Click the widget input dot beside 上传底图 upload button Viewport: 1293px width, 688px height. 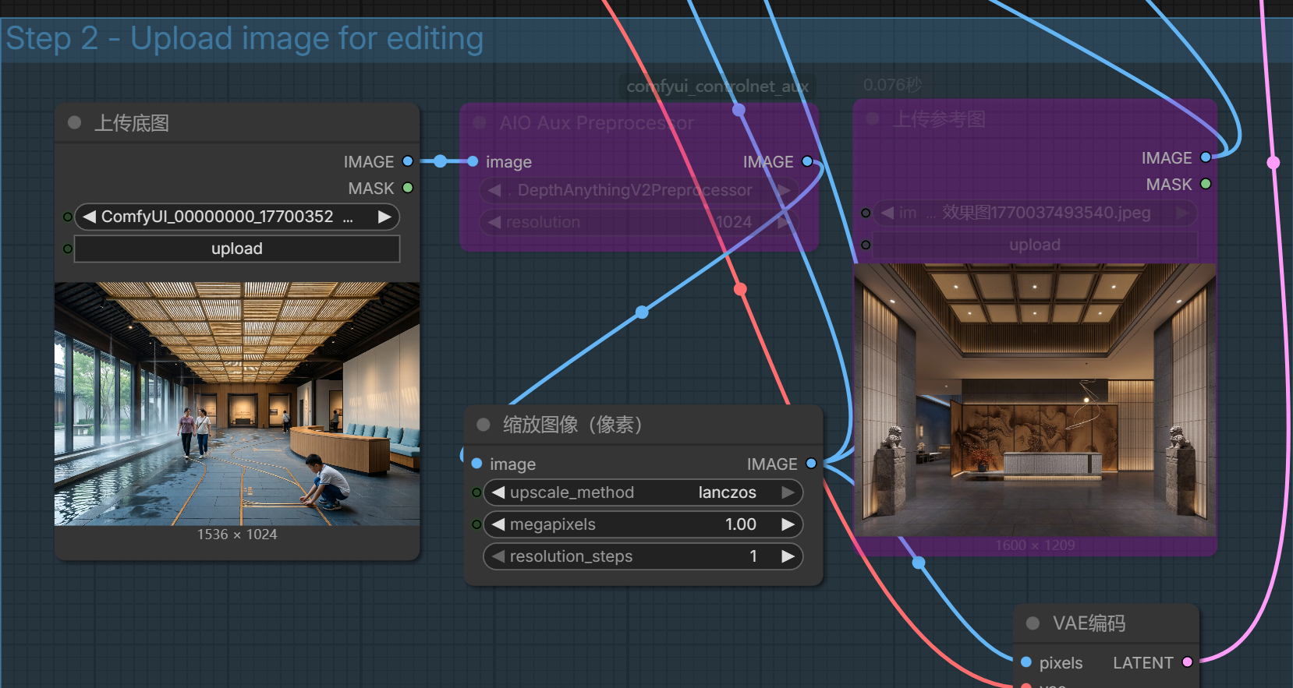[x=68, y=249]
